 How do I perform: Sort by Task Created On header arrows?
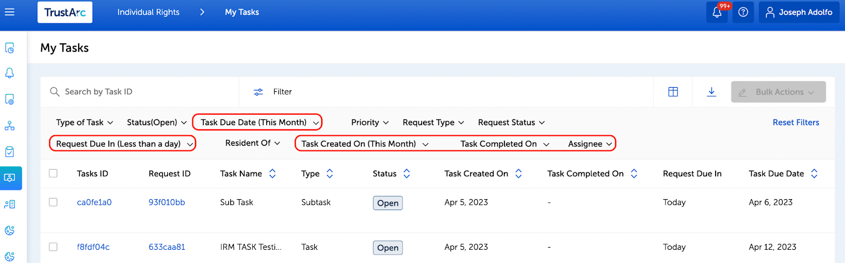(x=519, y=174)
